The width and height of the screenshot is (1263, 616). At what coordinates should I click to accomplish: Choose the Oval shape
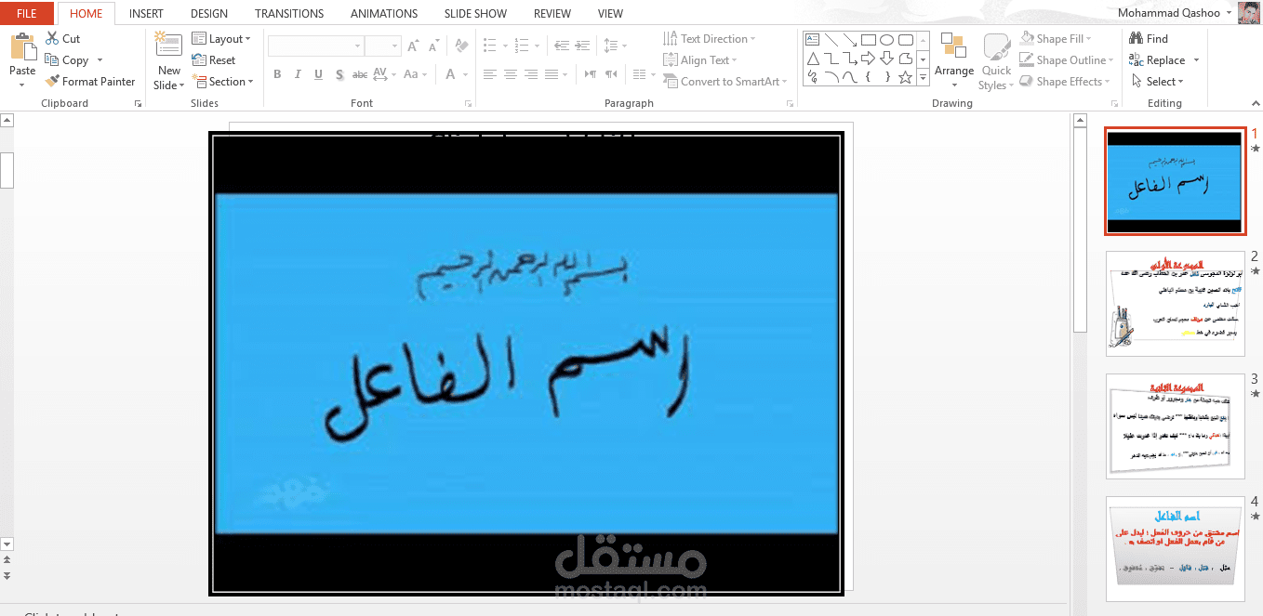pyautogui.click(x=886, y=40)
